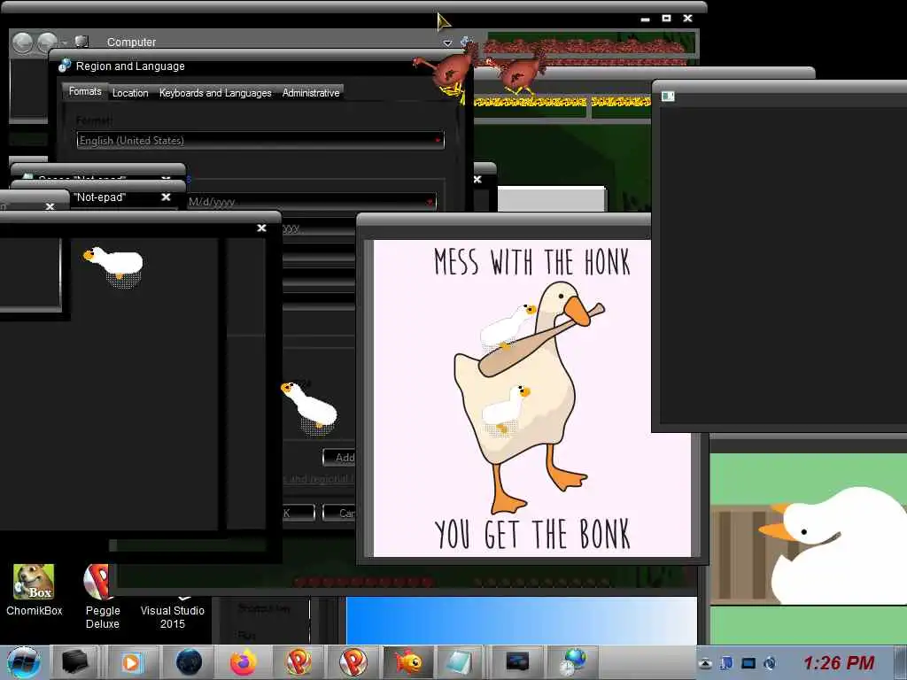Click the Region and Language title icon
This screenshot has width=907, height=680.
[x=65, y=66]
